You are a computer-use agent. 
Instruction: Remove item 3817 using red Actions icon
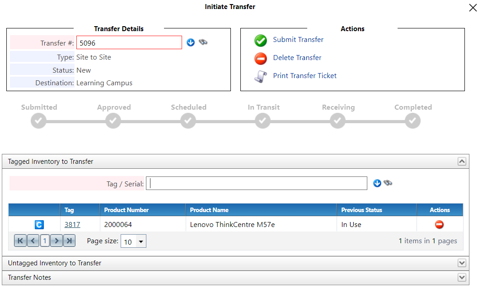pos(440,224)
